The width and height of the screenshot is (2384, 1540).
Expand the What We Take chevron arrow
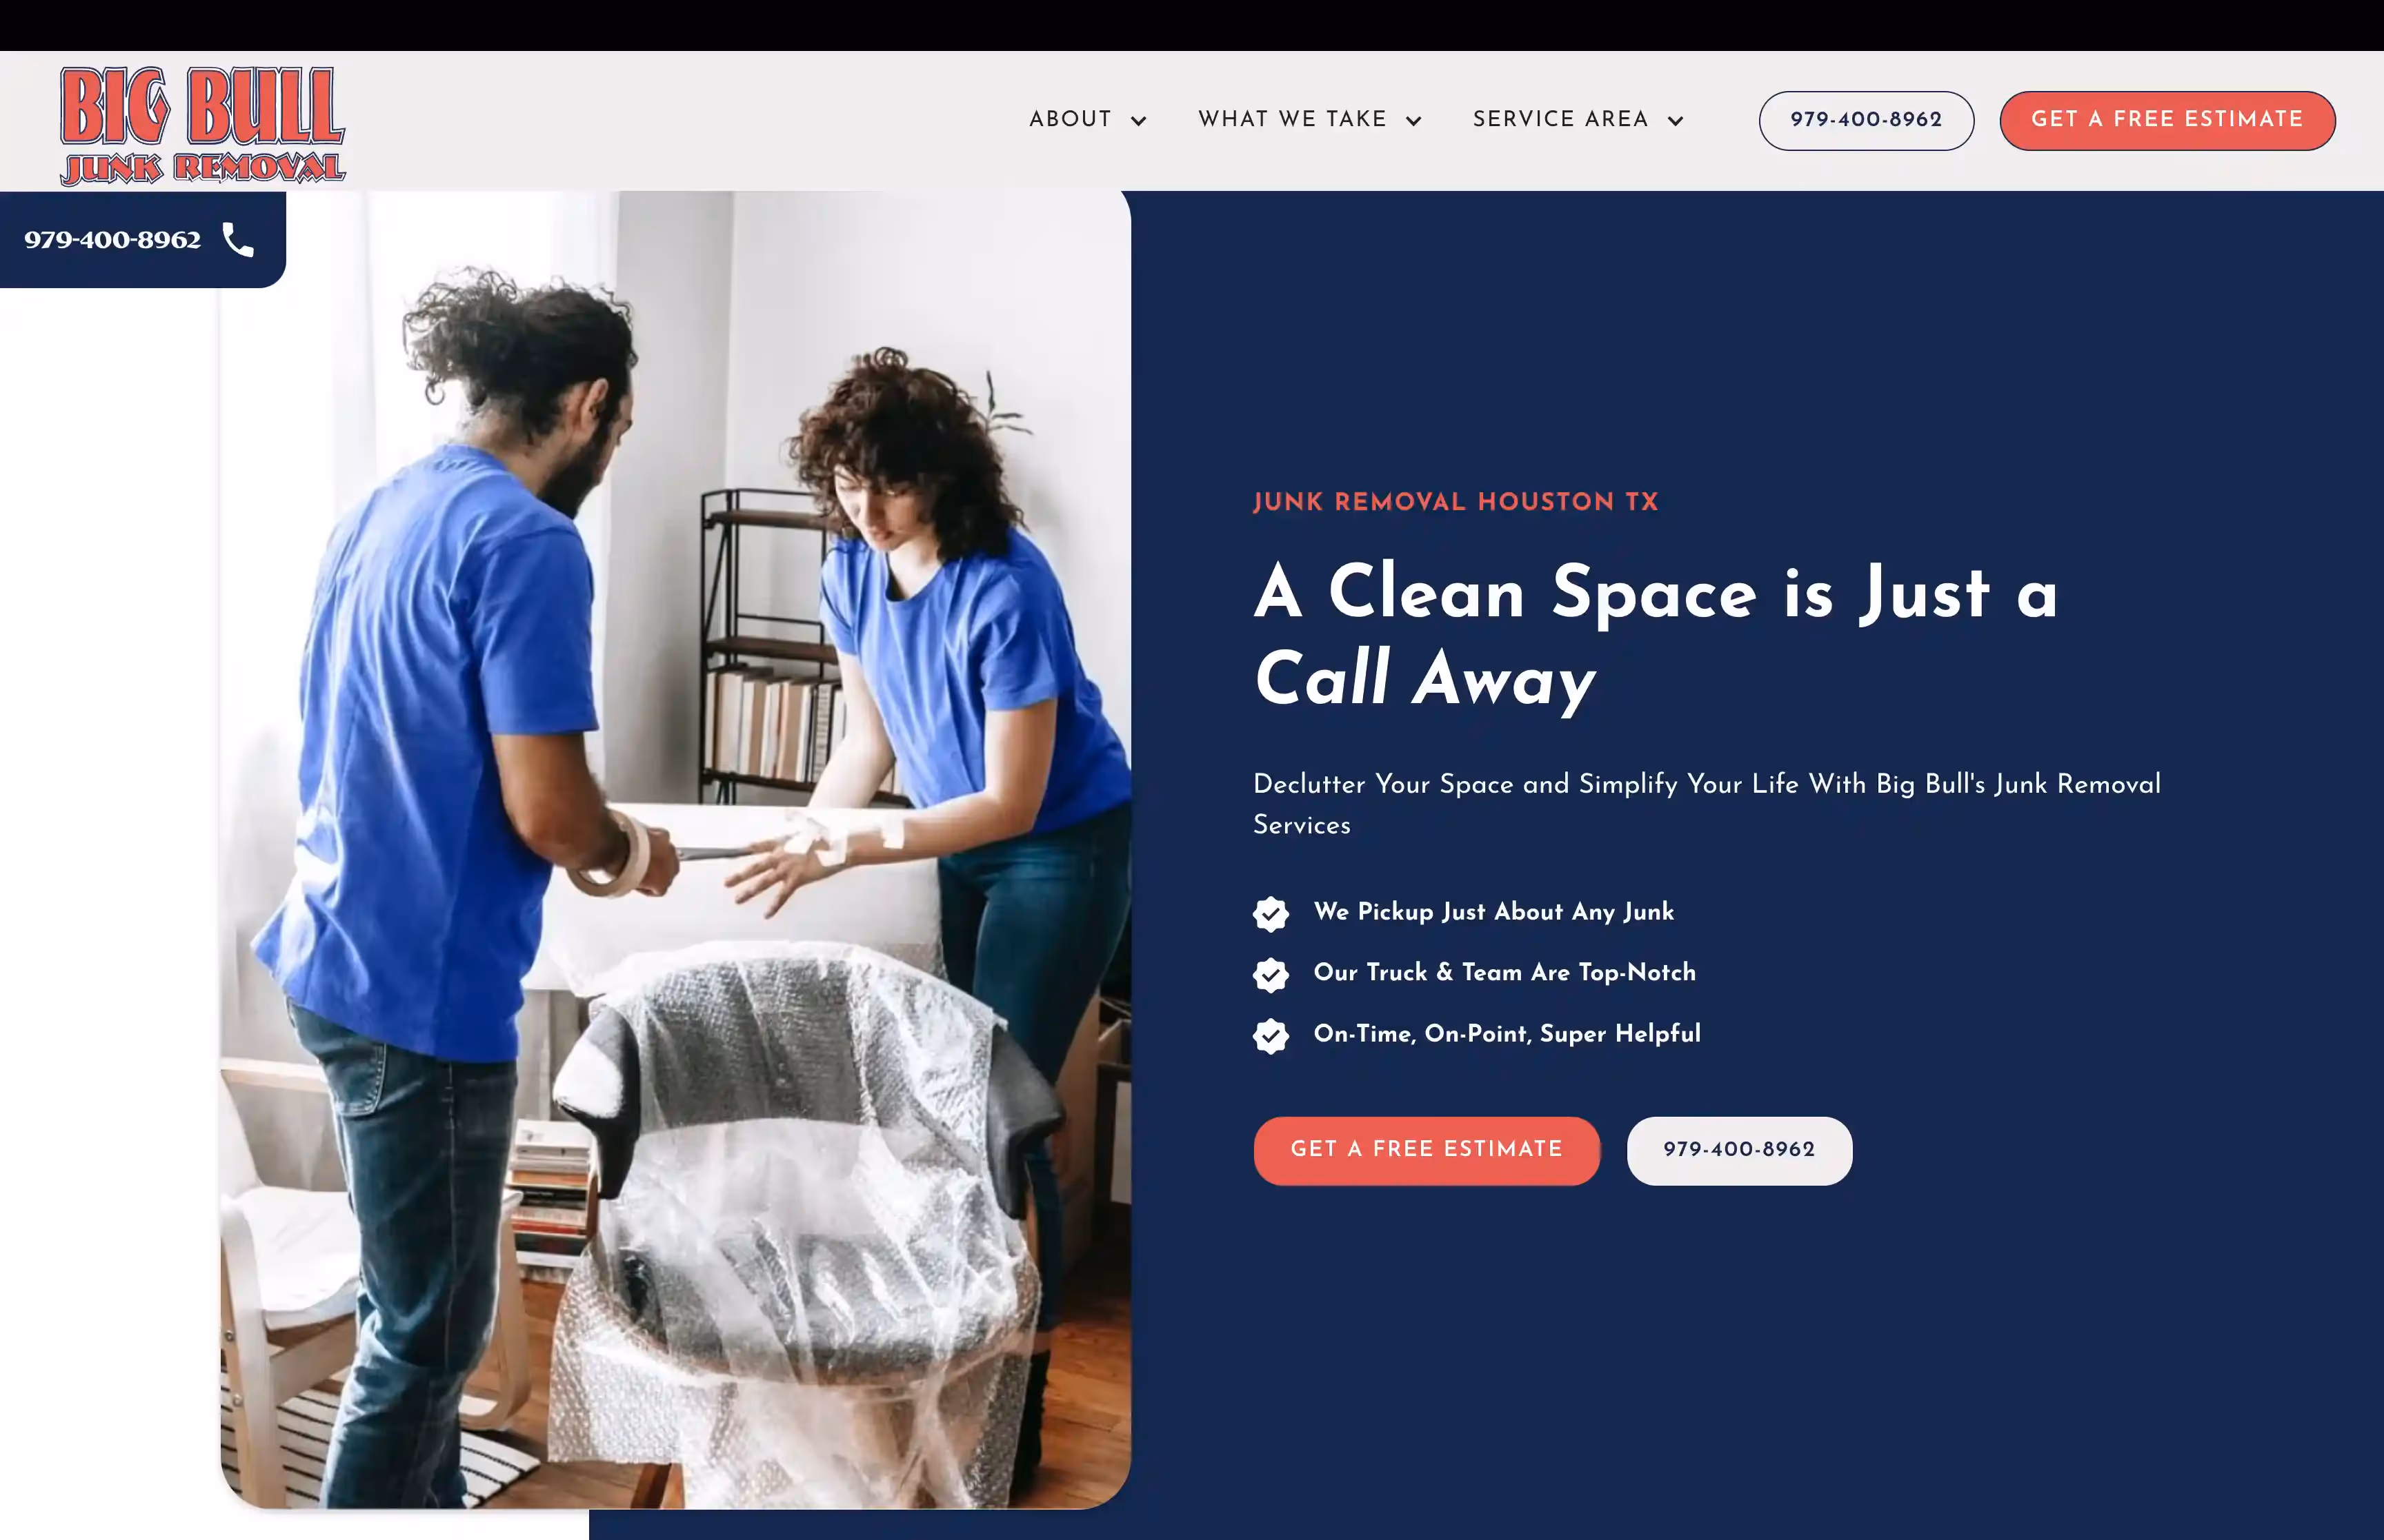click(x=1413, y=121)
